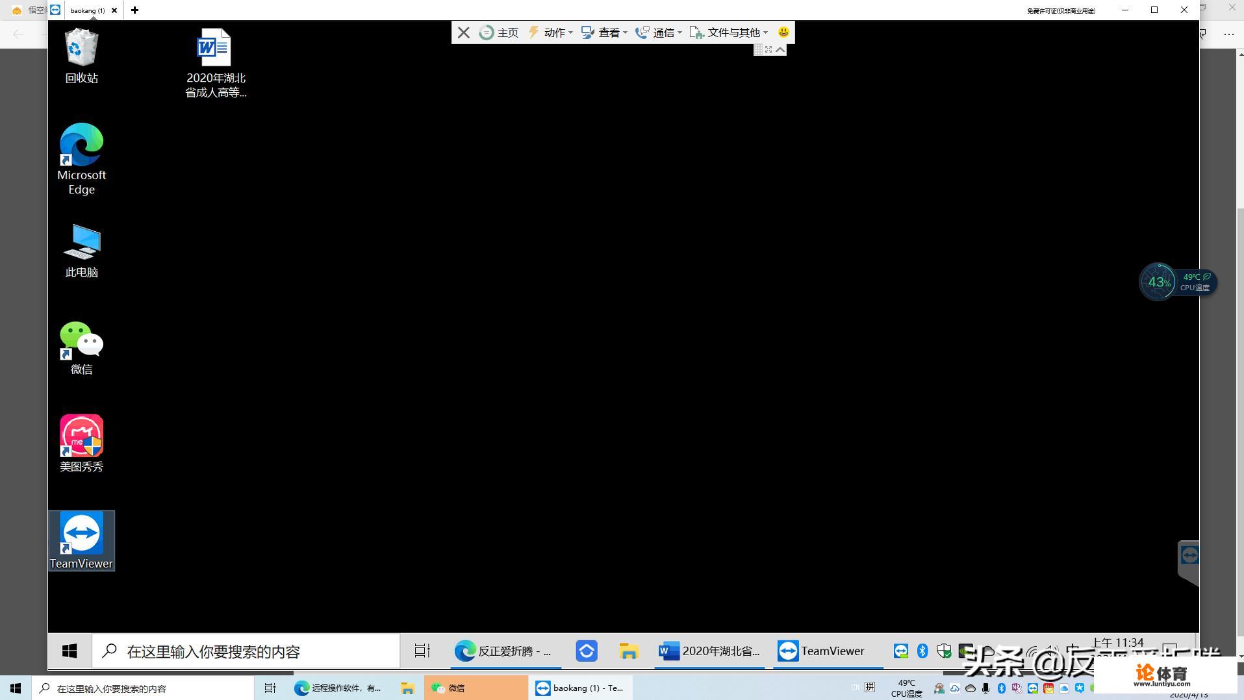Close the remote session with toolbar X
Viewport: 1244px width, 700px height.
(x=463, y=32)
